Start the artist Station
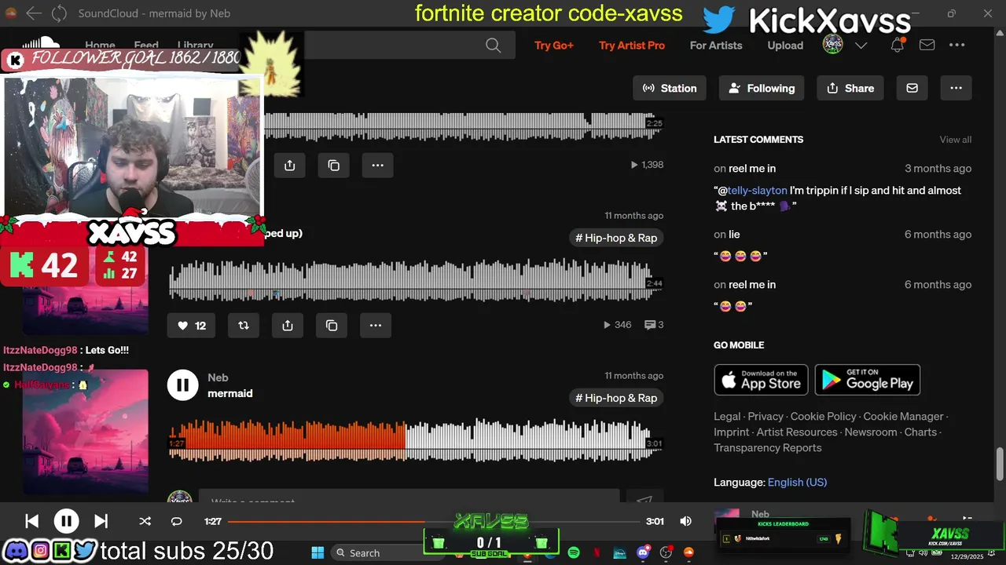The height and width of the screenshot is (565, 1006). 670,88
